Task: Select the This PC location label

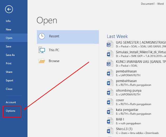Action: coord(54,50)
